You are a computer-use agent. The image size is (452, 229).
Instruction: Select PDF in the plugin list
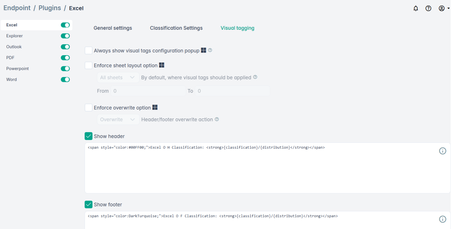10,58
